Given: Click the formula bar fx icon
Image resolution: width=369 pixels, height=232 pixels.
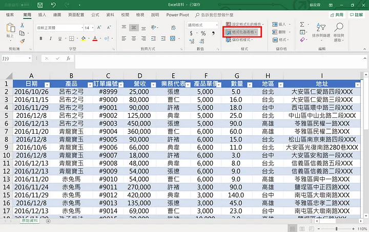Looking at the screenshot, I should [x=68, y=58].
